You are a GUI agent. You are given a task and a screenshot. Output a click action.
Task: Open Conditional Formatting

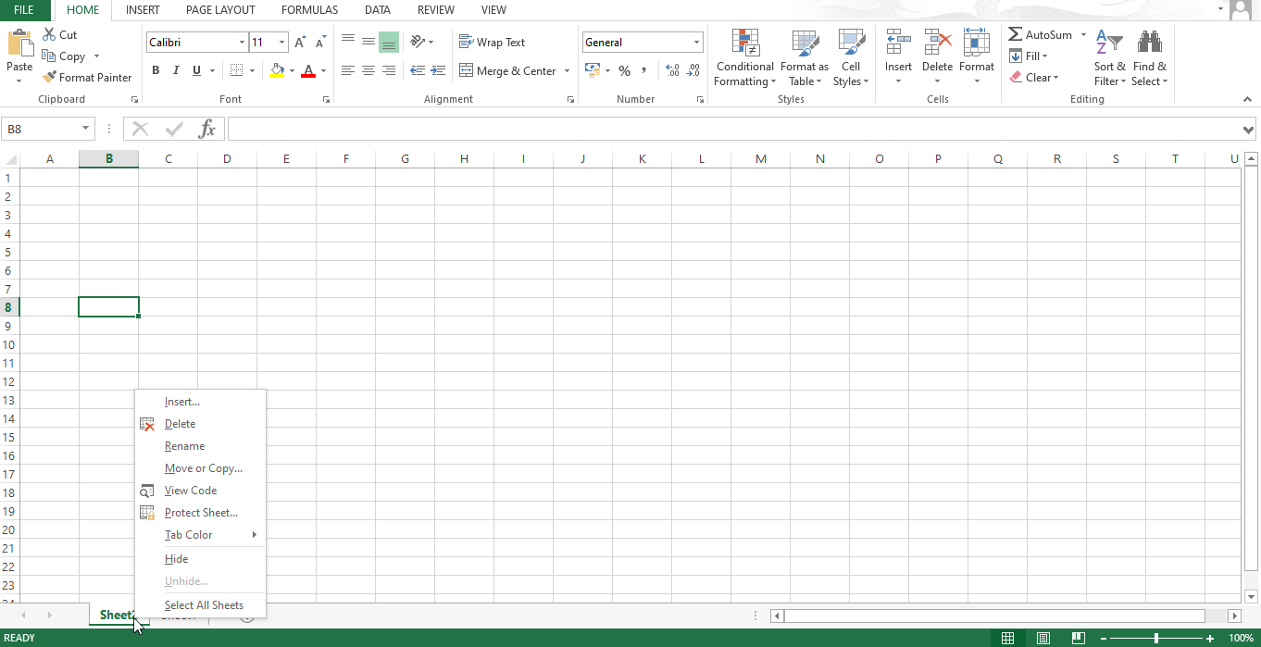(745, 57)
